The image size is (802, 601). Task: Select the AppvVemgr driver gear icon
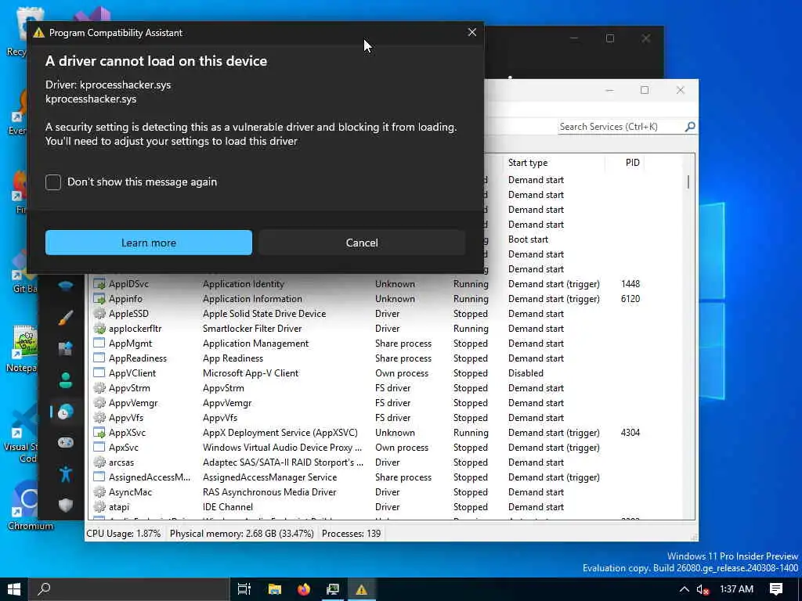point(99,403)
